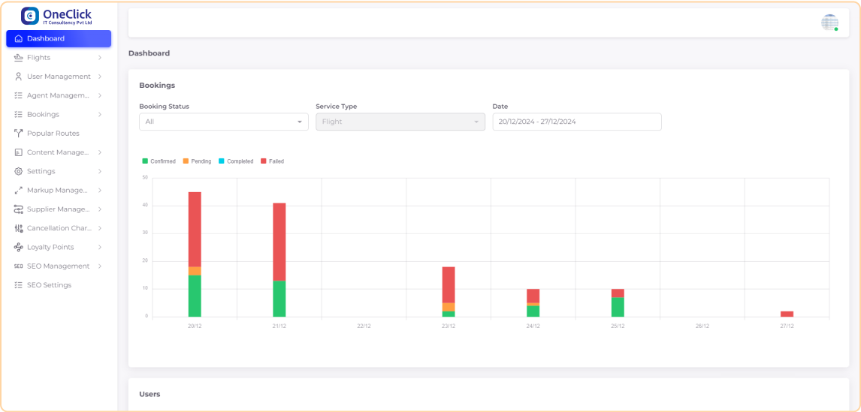Expand the Flights submenu chevron

click(100, 58)
